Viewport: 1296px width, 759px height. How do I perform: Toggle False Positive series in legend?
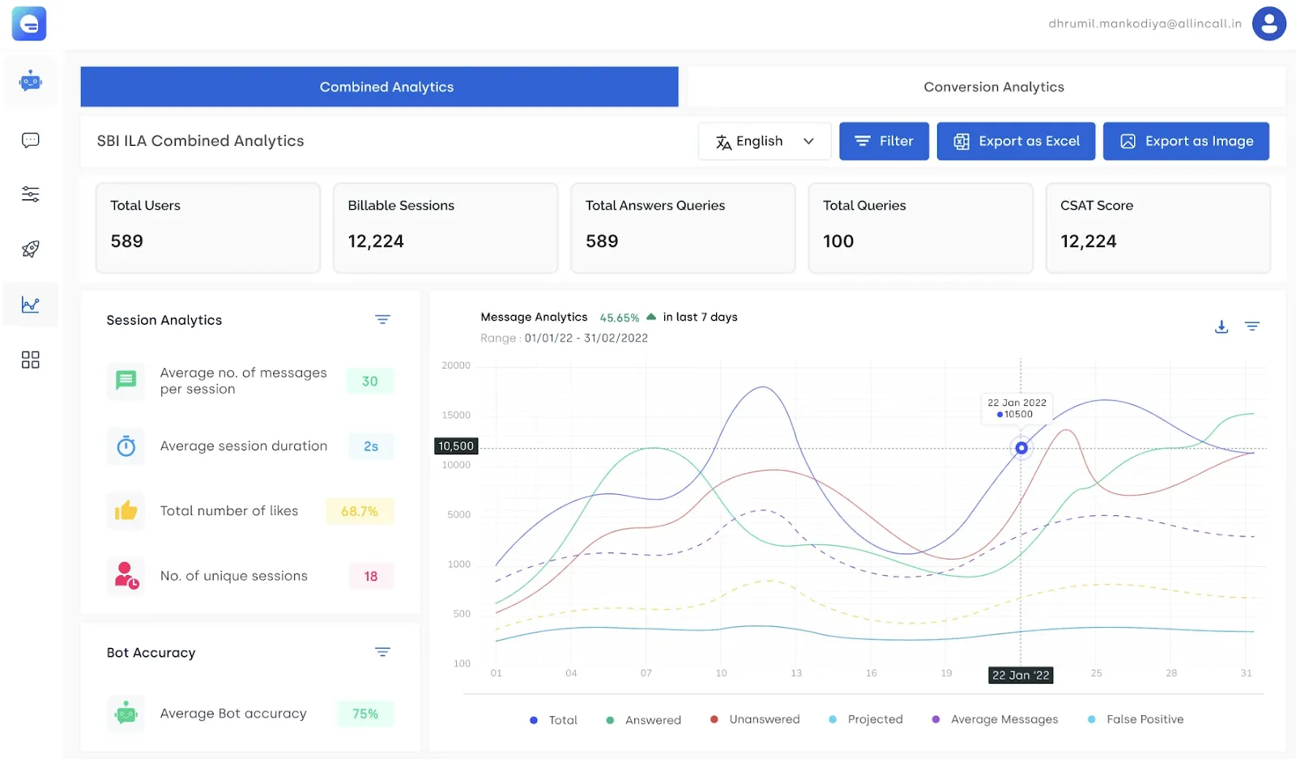click(x=1136, y=719)
